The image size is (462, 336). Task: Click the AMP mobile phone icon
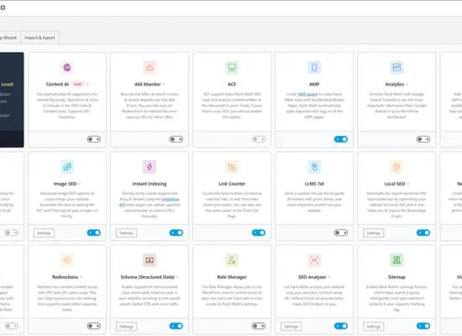(x=314, y=67)
